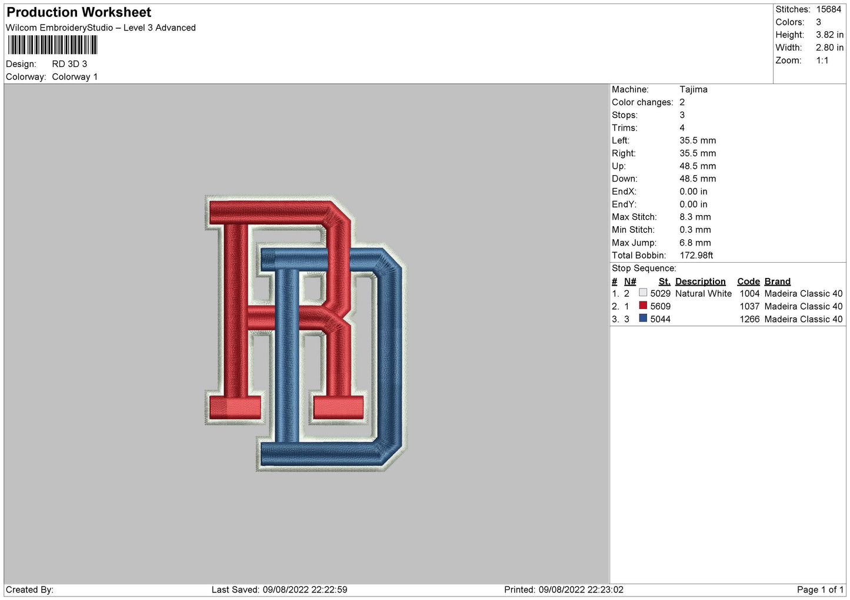Click the 'Last Saved: 09/08/2022 22:22:59' text
This screenshot has width=850, height=600.
tap(279, 590)
